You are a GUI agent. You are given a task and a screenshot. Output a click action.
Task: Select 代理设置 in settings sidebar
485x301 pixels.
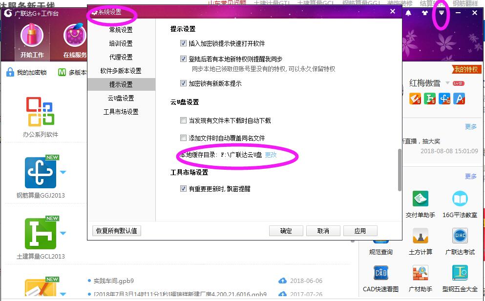tap(121, 57)
